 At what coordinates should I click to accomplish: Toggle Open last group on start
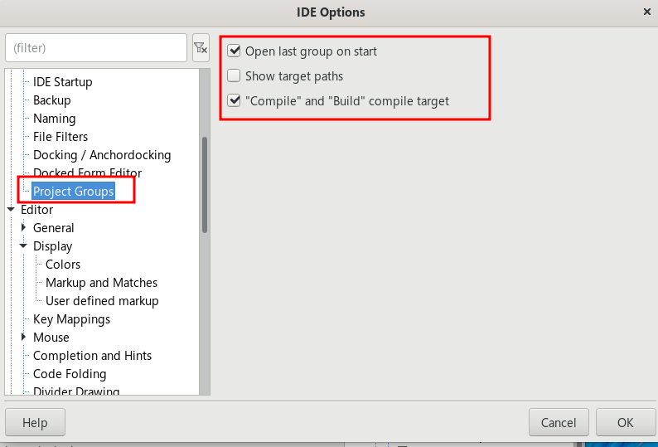tap(235, 51)
